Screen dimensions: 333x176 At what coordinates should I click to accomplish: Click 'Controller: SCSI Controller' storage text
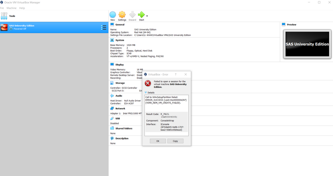click(124, 88)
